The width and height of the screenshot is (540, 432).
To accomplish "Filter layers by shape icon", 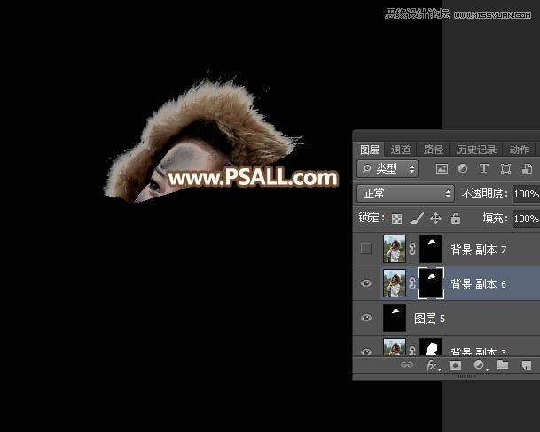I will [505, 168].
